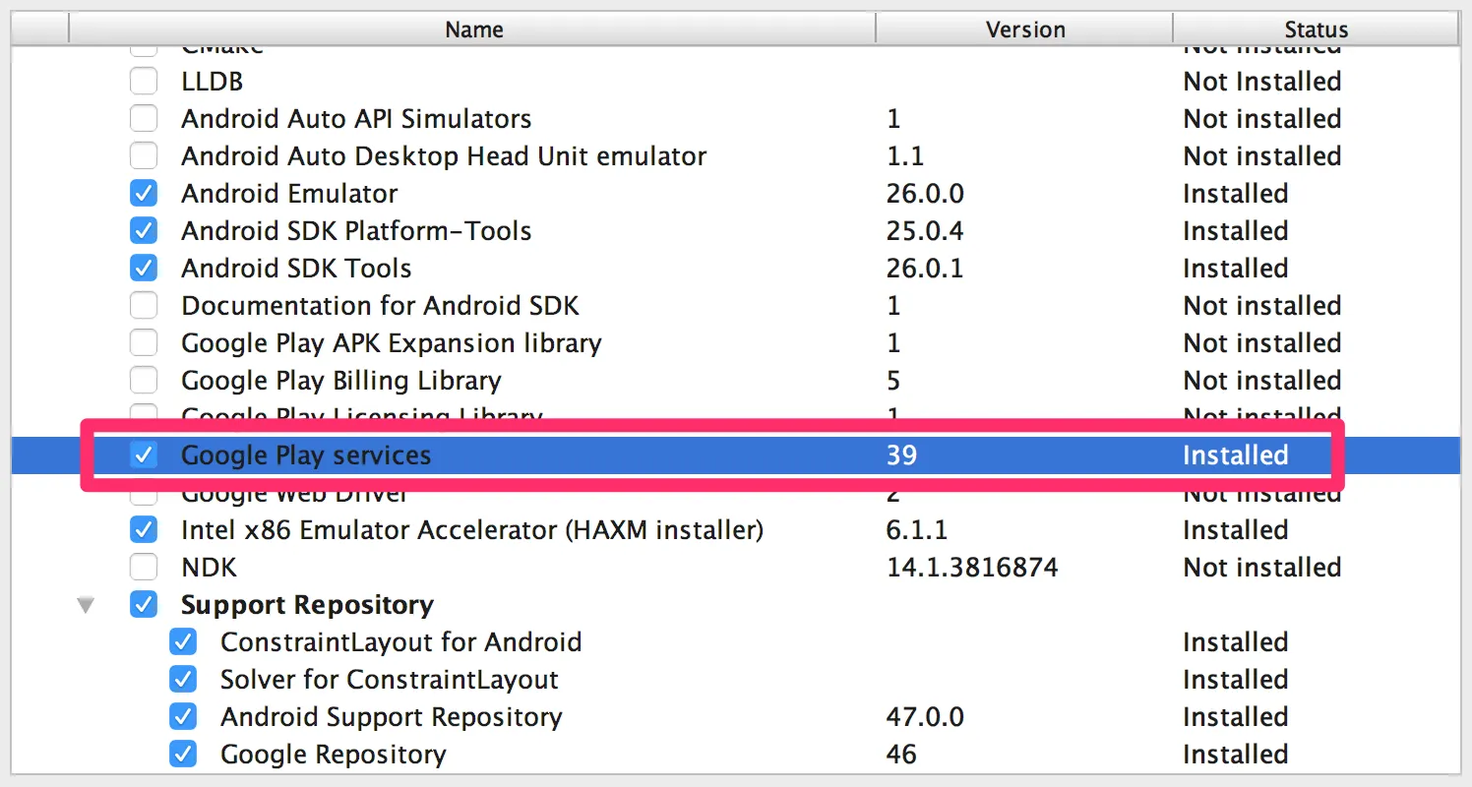Check the NDK checkbox
The image size is (1472, 787).
(144, 568)
